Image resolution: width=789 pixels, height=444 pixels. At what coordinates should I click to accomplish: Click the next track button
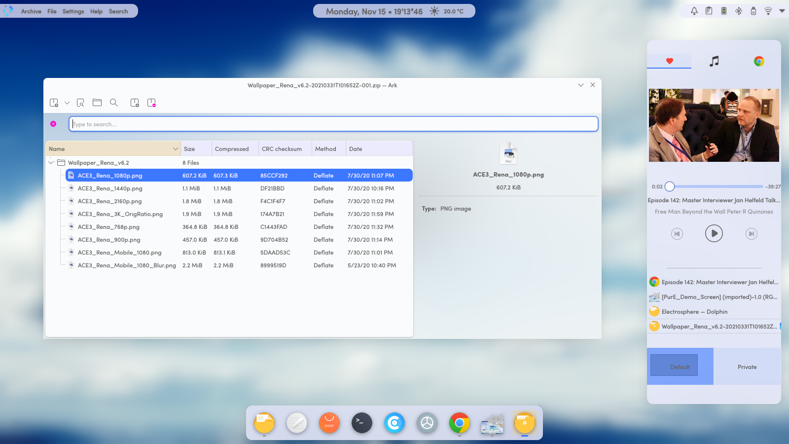pos(751,234)
